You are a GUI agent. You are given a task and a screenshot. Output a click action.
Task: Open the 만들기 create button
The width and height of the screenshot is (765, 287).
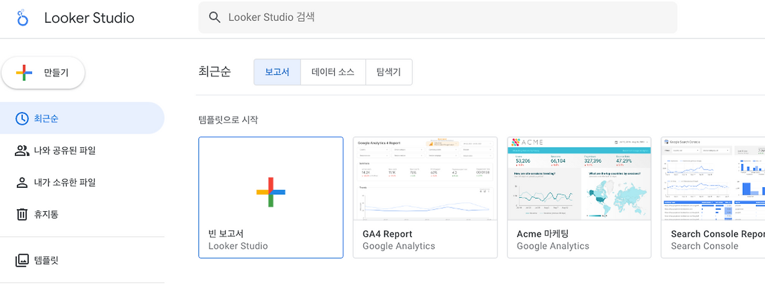[x=43, y=72]
